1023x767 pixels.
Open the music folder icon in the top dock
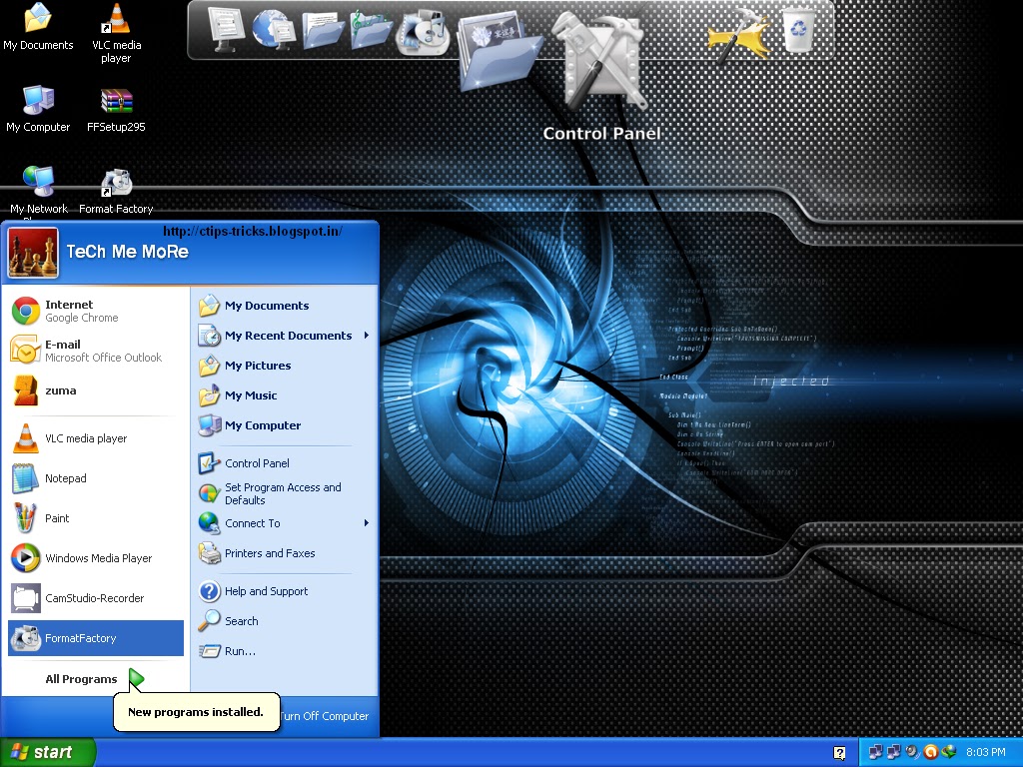pos(371,29)
